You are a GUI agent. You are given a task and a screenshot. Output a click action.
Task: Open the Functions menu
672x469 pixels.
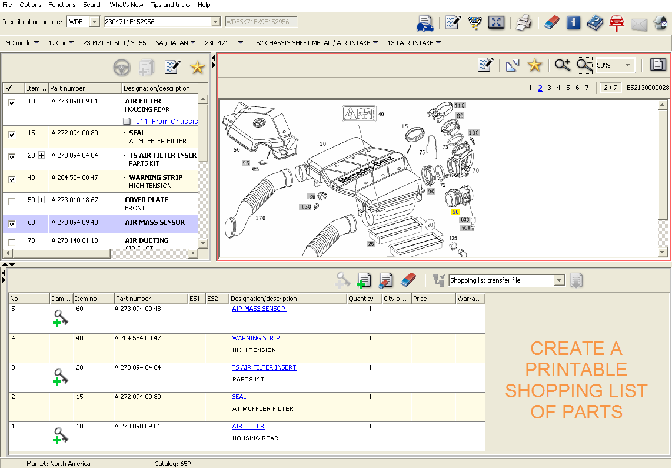click(x=62, y=5)
